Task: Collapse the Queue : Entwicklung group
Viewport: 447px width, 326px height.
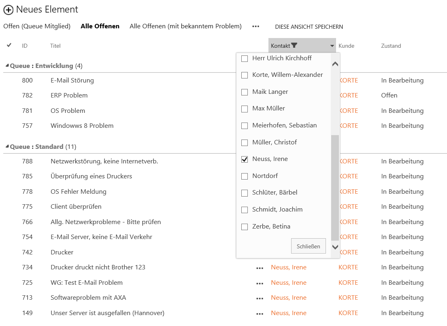Action: (7, 66)
